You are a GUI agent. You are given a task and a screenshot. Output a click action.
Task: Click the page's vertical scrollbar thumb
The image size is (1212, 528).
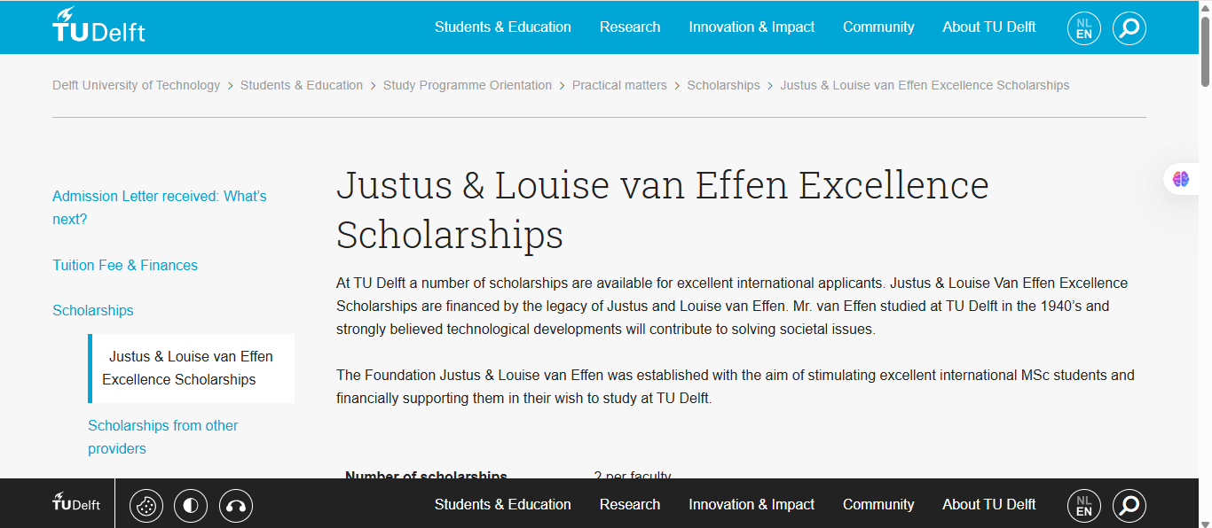[x=1205, y=51]
